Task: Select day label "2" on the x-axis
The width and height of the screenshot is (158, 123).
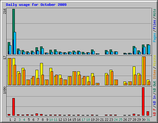Action: click(15, 120)
